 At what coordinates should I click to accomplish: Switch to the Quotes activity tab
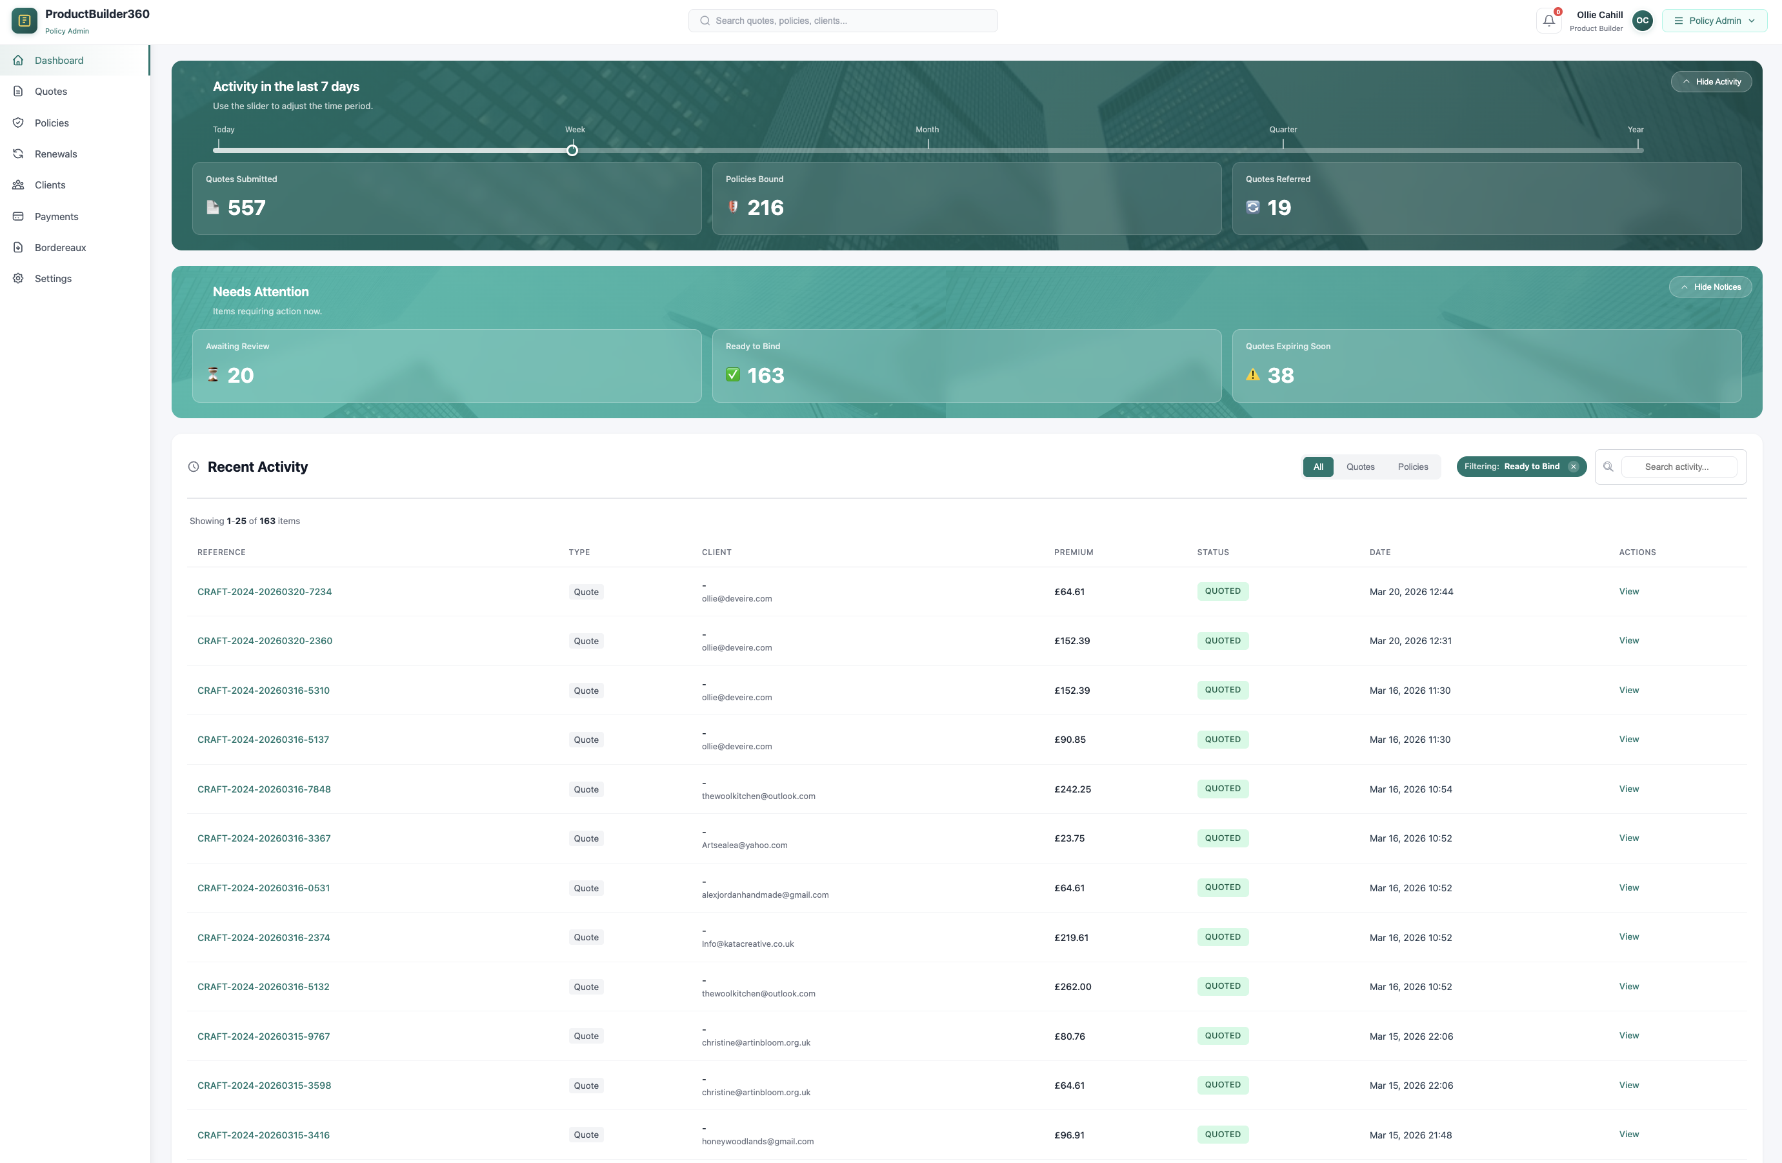[x=1359, y=467]
